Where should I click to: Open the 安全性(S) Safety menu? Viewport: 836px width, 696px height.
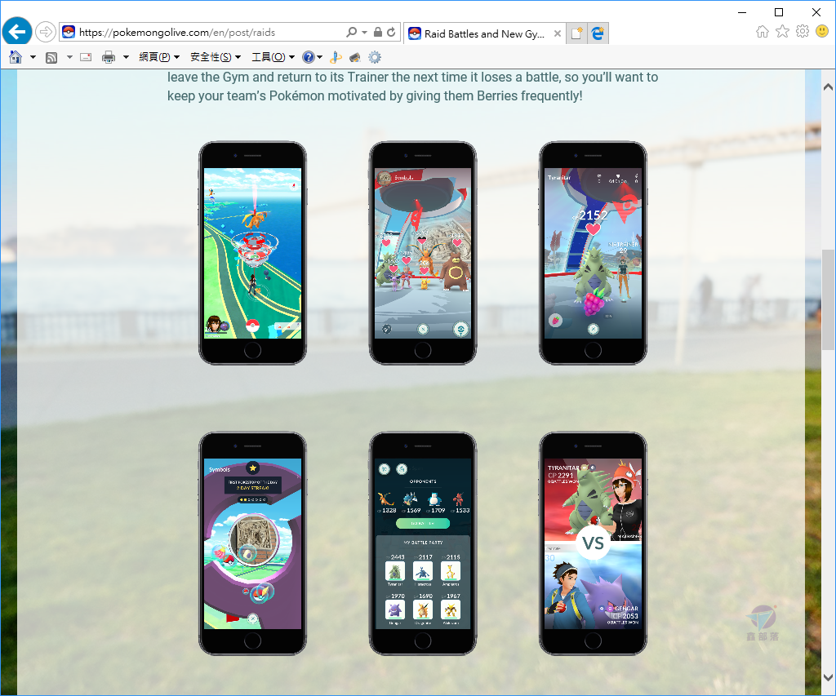tap(216, 57)
